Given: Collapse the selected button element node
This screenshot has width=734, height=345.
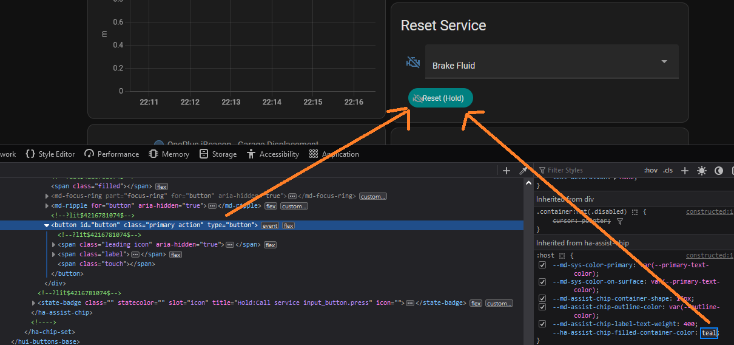Looking at the screenshot, I should [x=47, y=225].
